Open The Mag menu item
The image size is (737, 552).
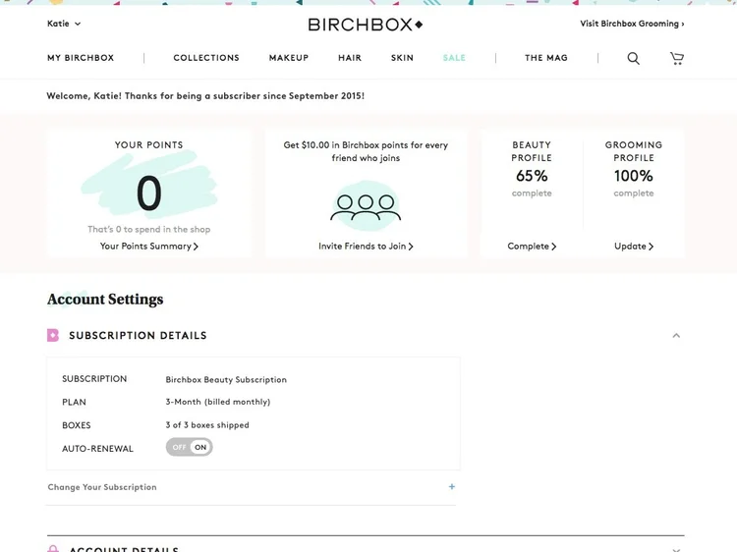tap(546, 58)
